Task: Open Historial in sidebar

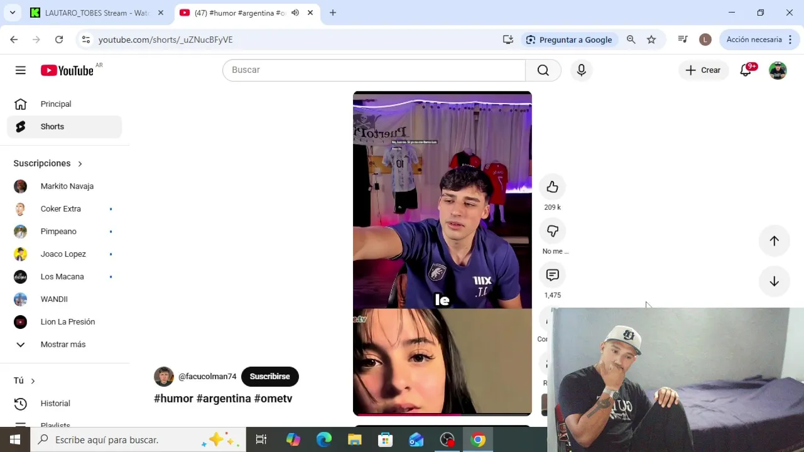Action: (64, 404)
